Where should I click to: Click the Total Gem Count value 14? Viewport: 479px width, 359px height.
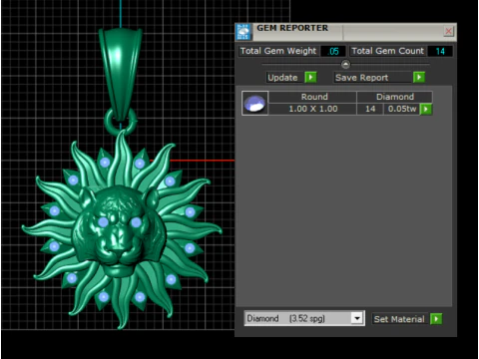click(440, 51)
